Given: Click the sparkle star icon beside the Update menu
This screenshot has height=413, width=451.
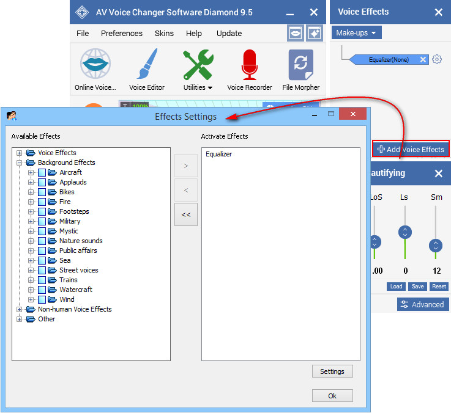Looking at the screenshot, I should pyautogui.click(x=315, y=34).
